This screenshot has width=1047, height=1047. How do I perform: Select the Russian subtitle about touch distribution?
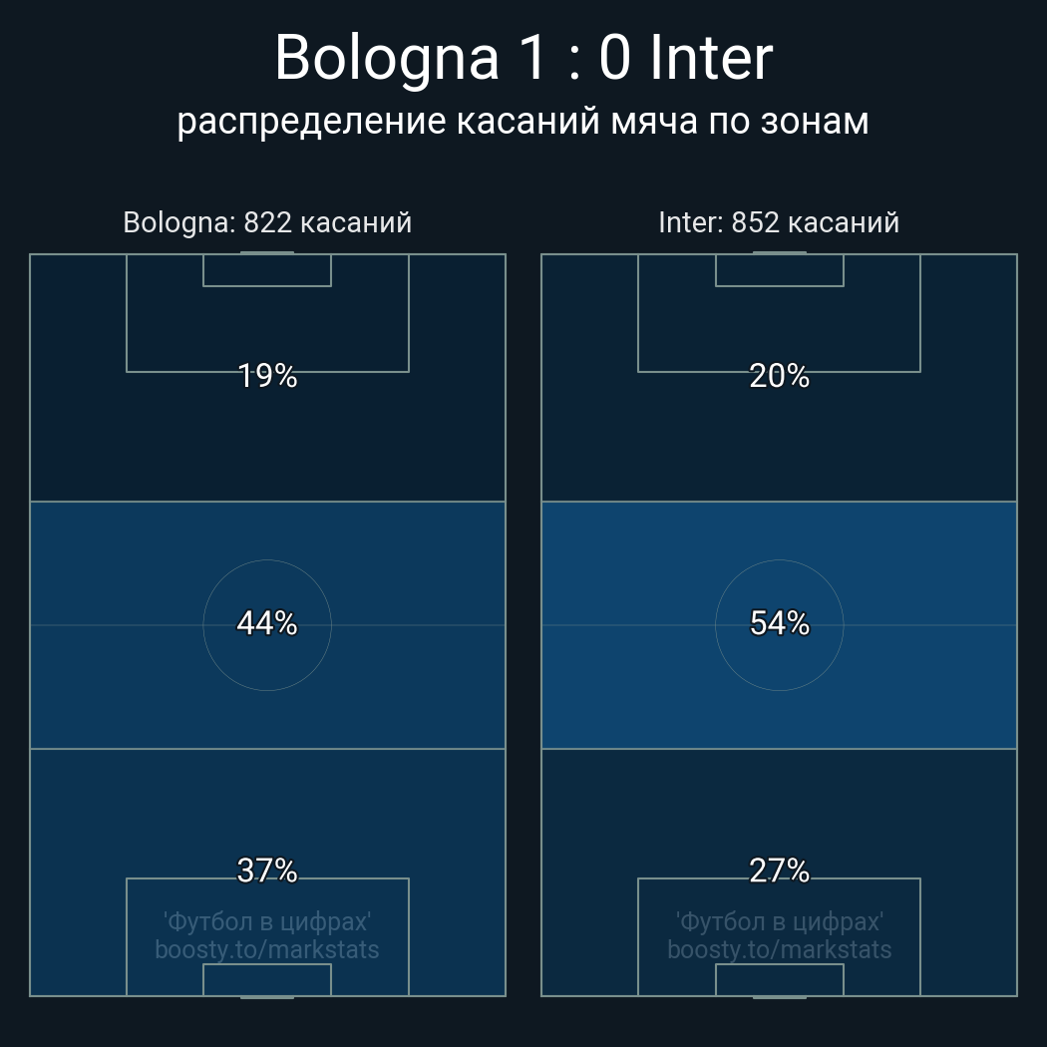point(523,123)
